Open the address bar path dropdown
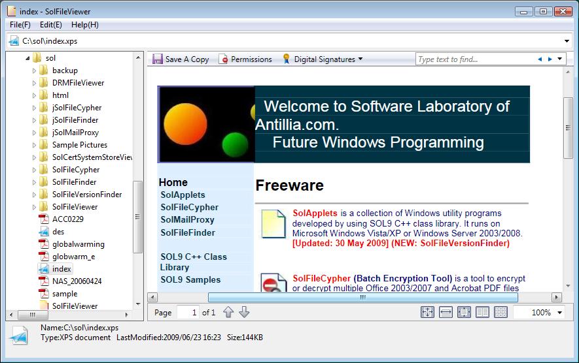579x363 pixels. coord(567,41)
